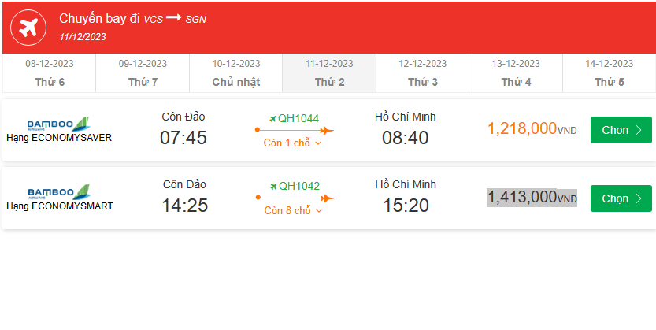Image resolution: width=656 pixels, height=330 pixels.
Task: Click the Bamboo Airways logo for flight QH1042
Action: coord(59,191)
